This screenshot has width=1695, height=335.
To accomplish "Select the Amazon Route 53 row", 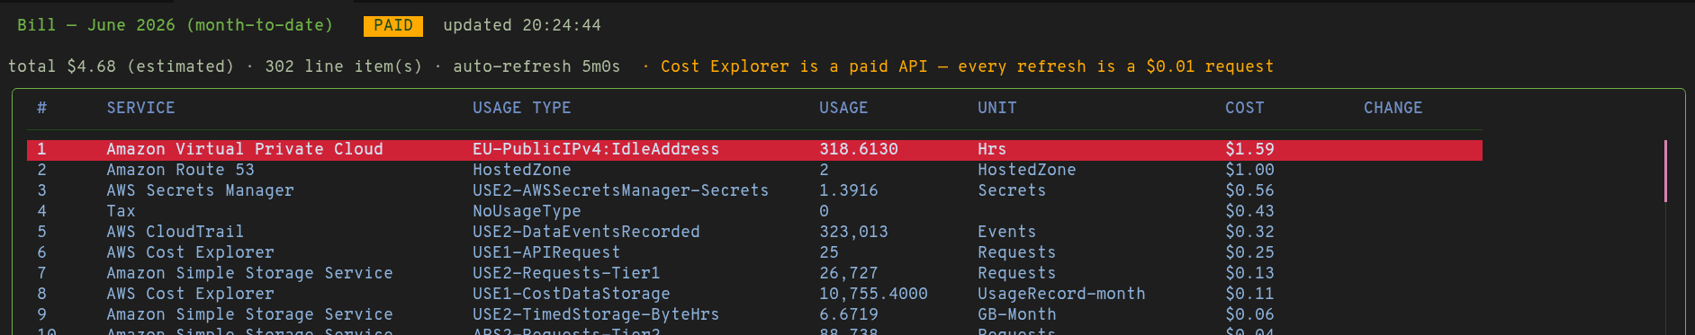I will (x=754, y=170).
